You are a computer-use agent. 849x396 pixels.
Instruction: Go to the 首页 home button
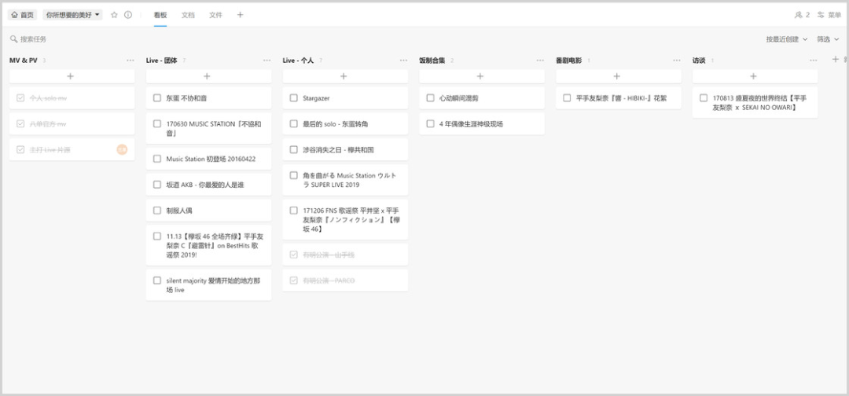click(22, 15)
